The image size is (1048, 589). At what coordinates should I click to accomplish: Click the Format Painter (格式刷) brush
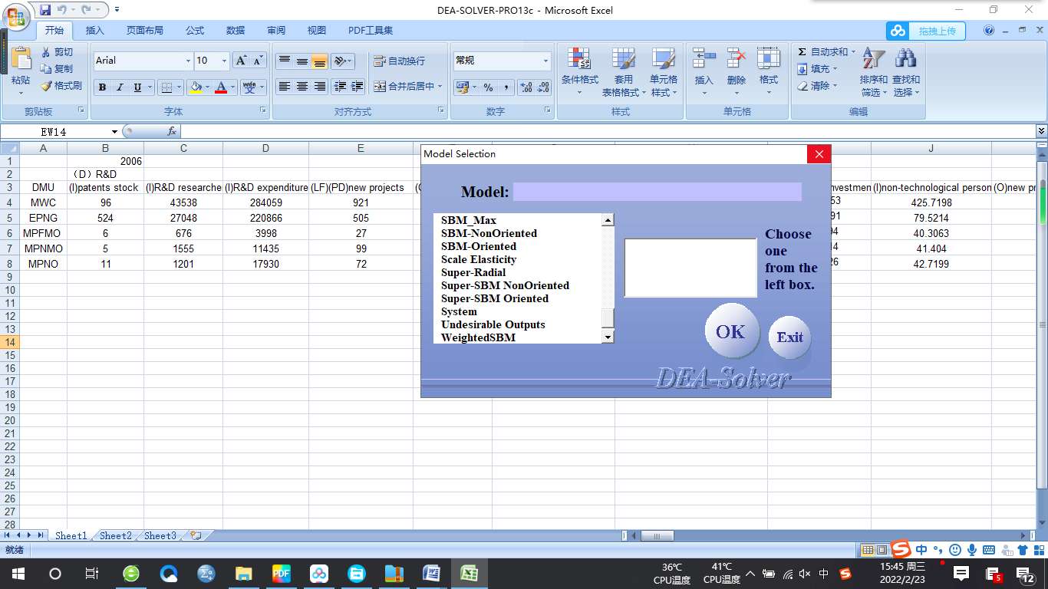tap(46, 86)
